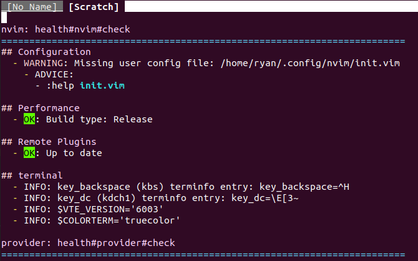Viewport: 418px width, 261px height.
Task: Click the $VTE_VERSION='6003' info line
Action: [94, 209]
